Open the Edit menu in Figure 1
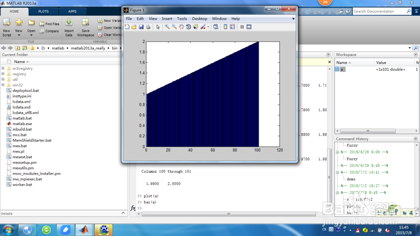 click(x=140, y=19)
